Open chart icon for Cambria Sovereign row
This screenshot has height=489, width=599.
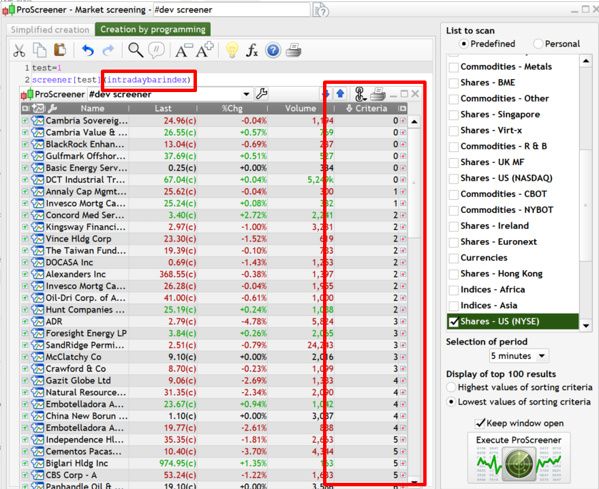pyautogui.click(x=37, y=121)
